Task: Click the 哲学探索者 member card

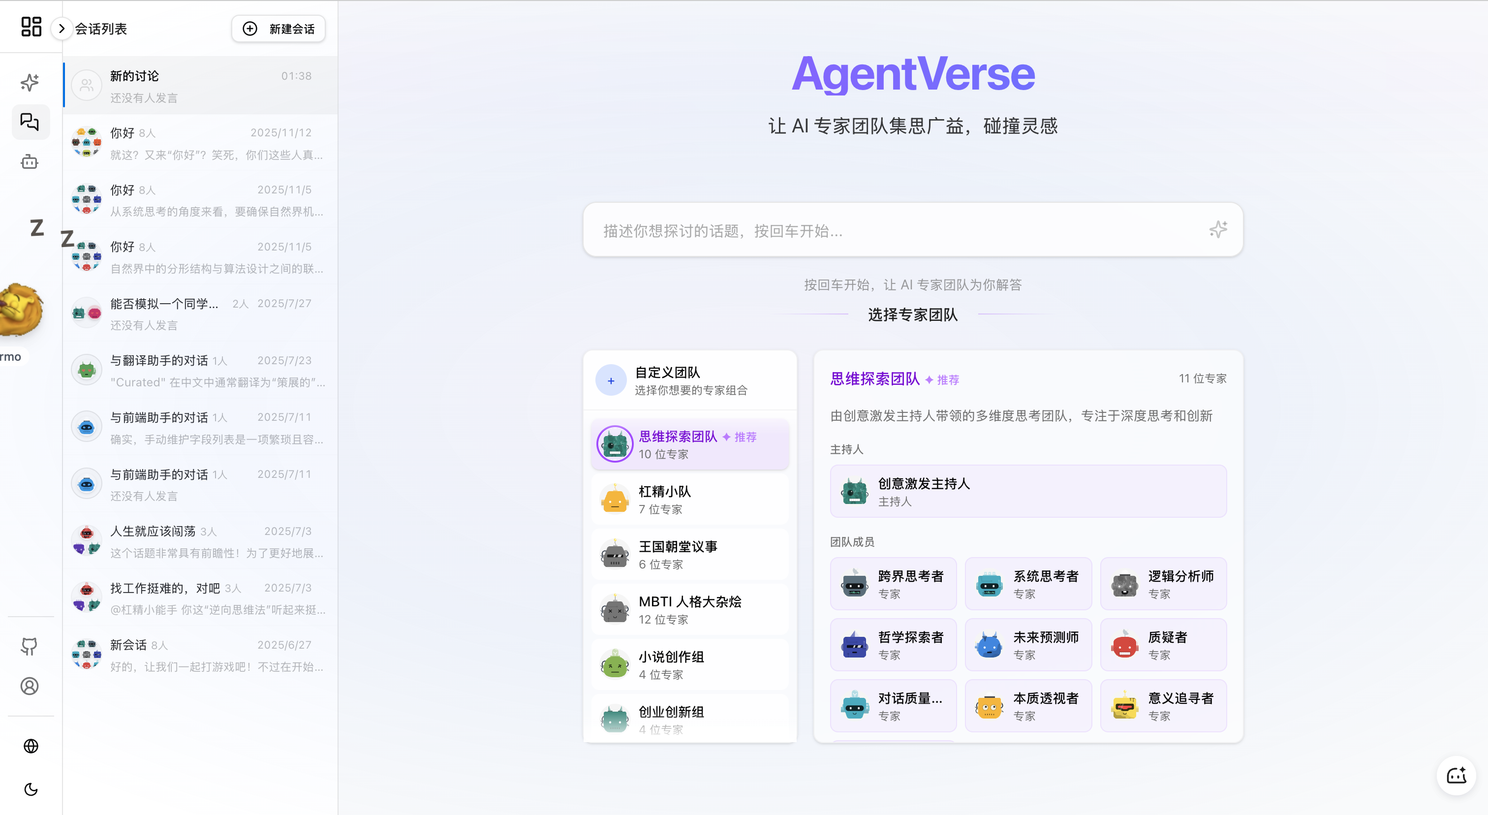Action: [893, 645]
